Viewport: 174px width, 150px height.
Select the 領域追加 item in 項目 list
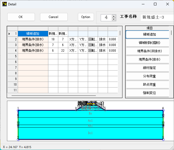point(147,34)
